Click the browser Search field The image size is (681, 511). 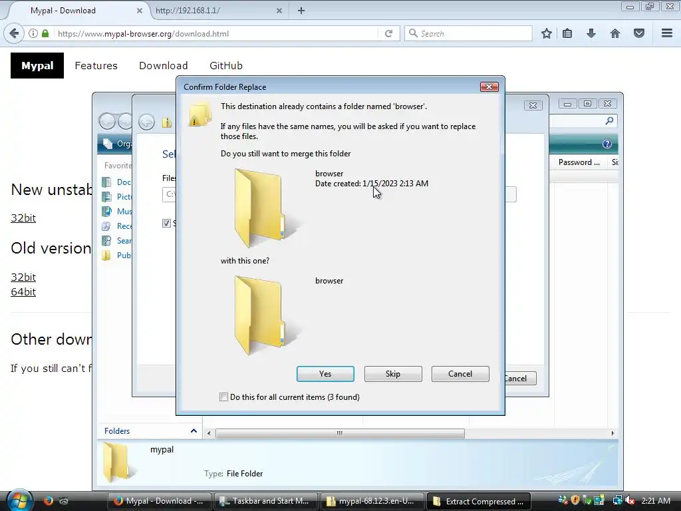[x=468, y=33]
